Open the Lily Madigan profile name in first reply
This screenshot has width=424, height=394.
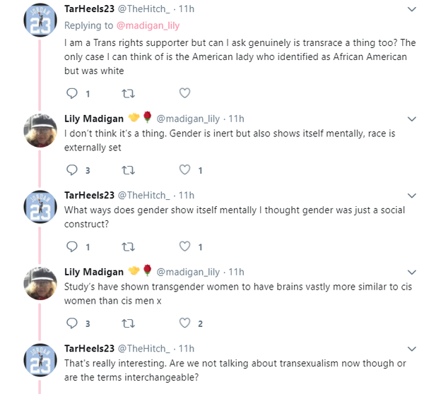(94, 118)
